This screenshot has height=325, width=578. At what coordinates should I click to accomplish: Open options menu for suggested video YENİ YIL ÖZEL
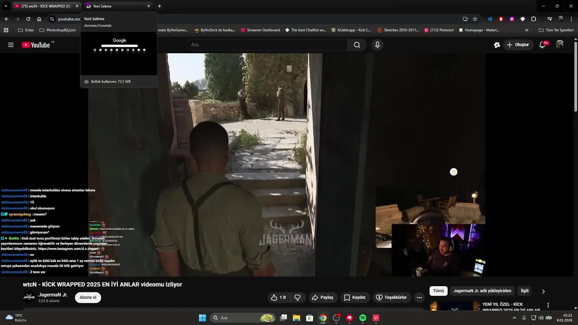[x=548, y=305]
